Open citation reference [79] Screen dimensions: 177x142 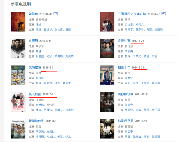click(56, 13)
